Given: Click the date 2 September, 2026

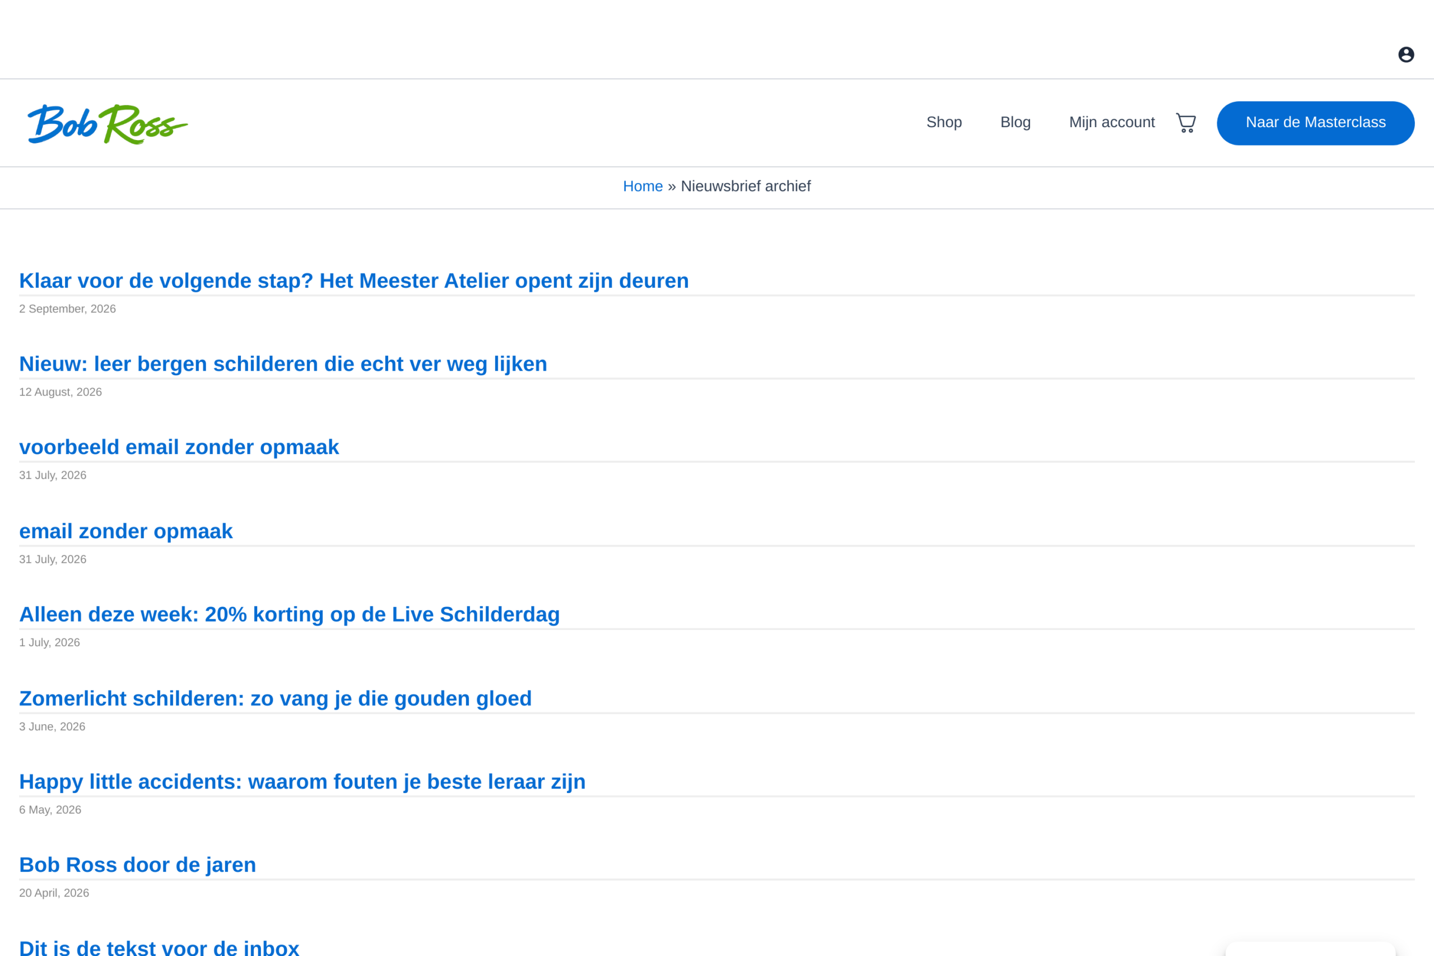Looking at the screenshot, I should (67, 309).
